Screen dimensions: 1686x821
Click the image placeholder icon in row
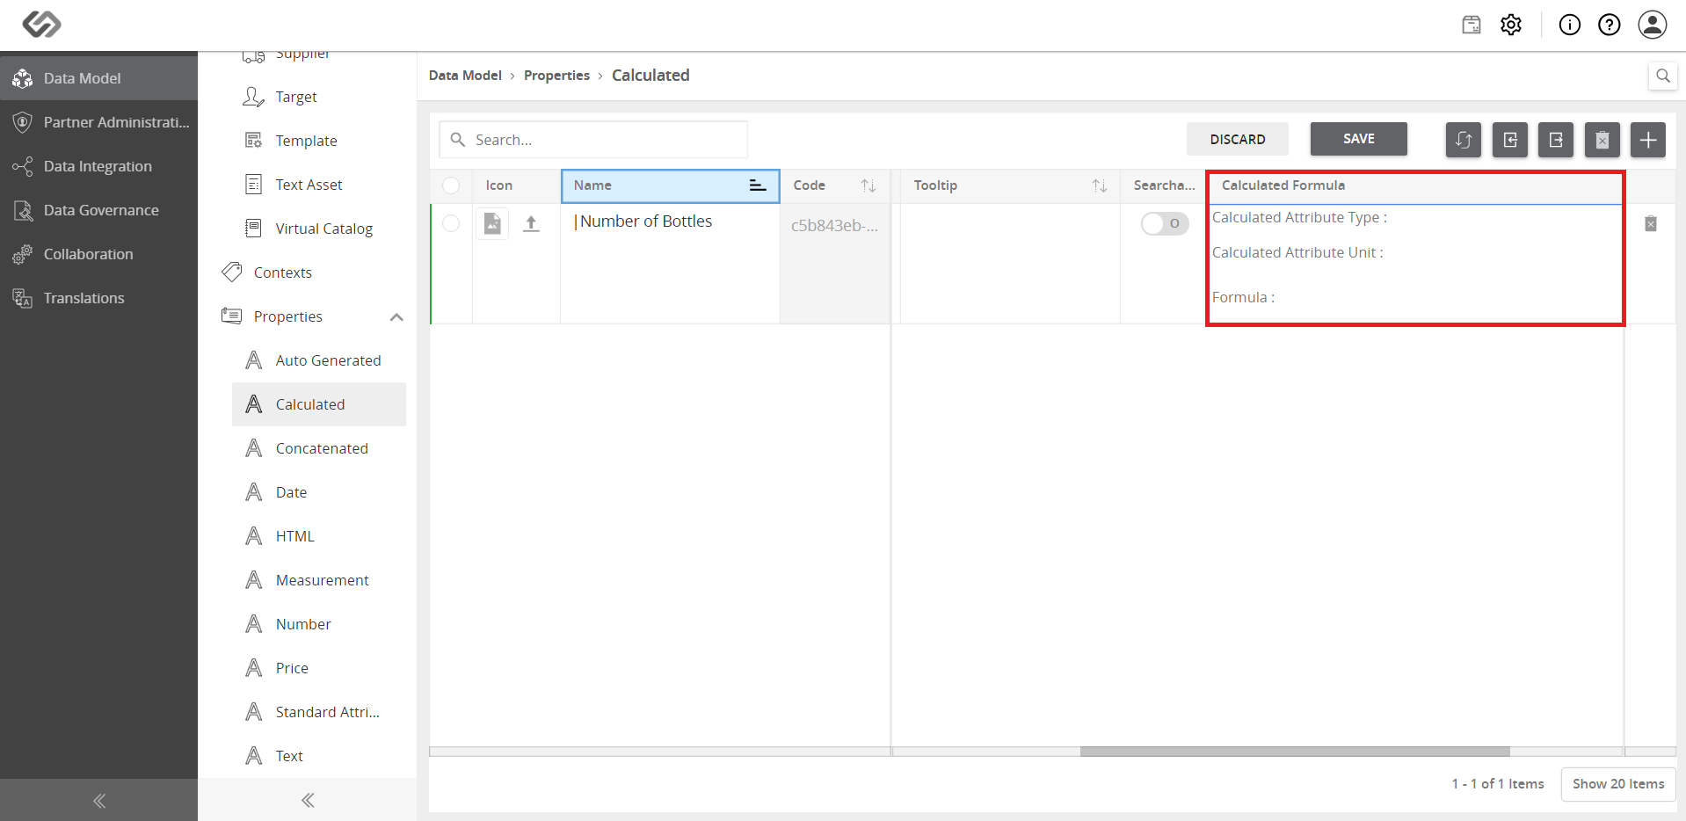coord(492,224)
